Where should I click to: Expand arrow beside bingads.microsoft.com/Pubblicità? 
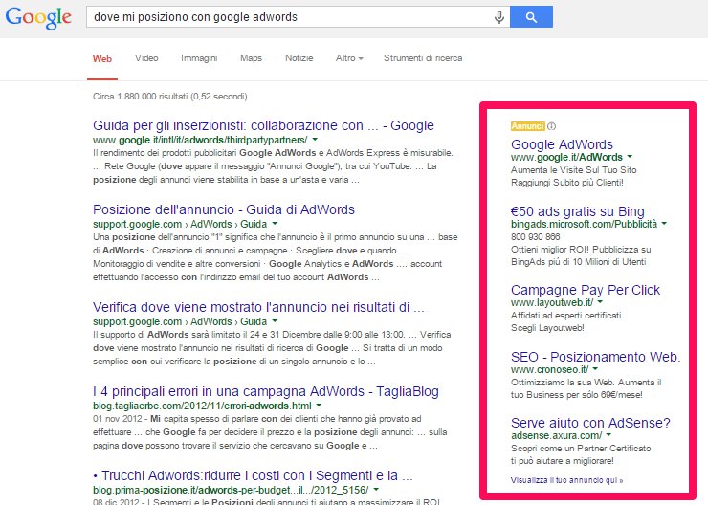coord(664,225)
